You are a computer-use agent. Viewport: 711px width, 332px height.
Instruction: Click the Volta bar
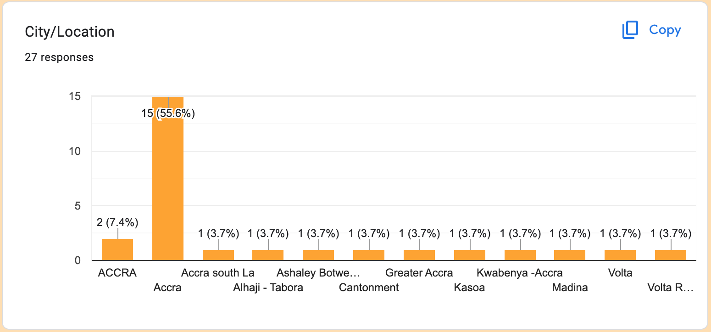620,255
